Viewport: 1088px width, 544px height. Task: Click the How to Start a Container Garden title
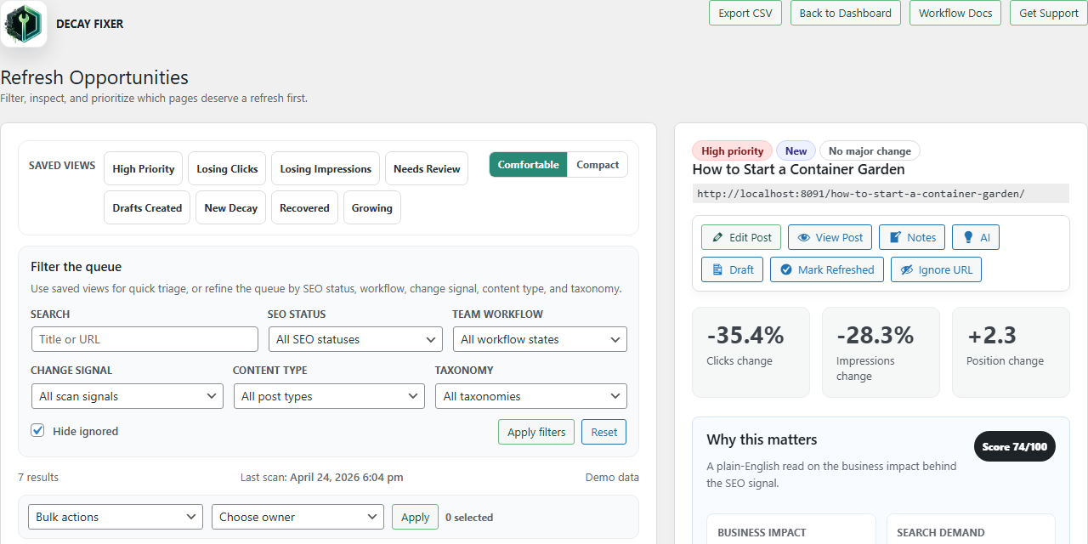point(799,170)
